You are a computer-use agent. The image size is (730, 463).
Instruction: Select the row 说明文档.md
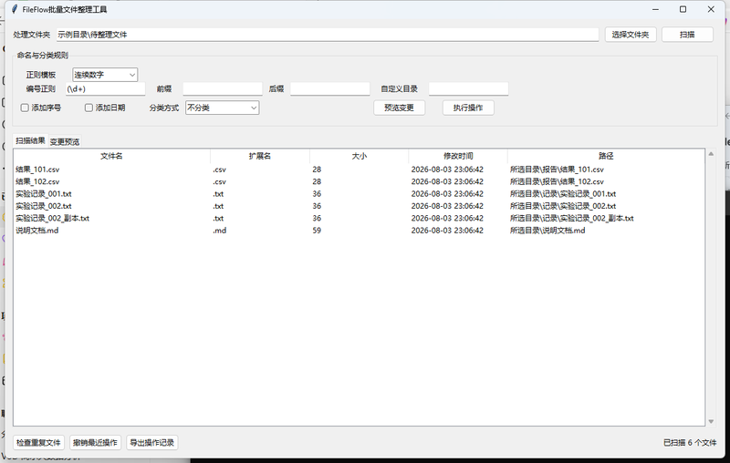tap(359, 231)
